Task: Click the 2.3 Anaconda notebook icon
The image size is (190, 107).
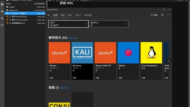Action: pos(7,20)
